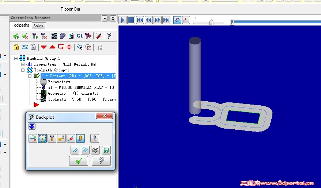Image resolution: width=321 pixels, height=188 pixels.
Task: Position insert arrow after selected operation
Action: click(x=61, y=47)
